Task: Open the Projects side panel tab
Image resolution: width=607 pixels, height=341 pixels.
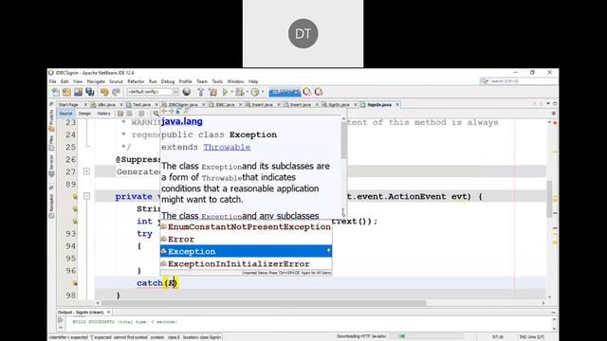Action: click(x=51, y=120)
